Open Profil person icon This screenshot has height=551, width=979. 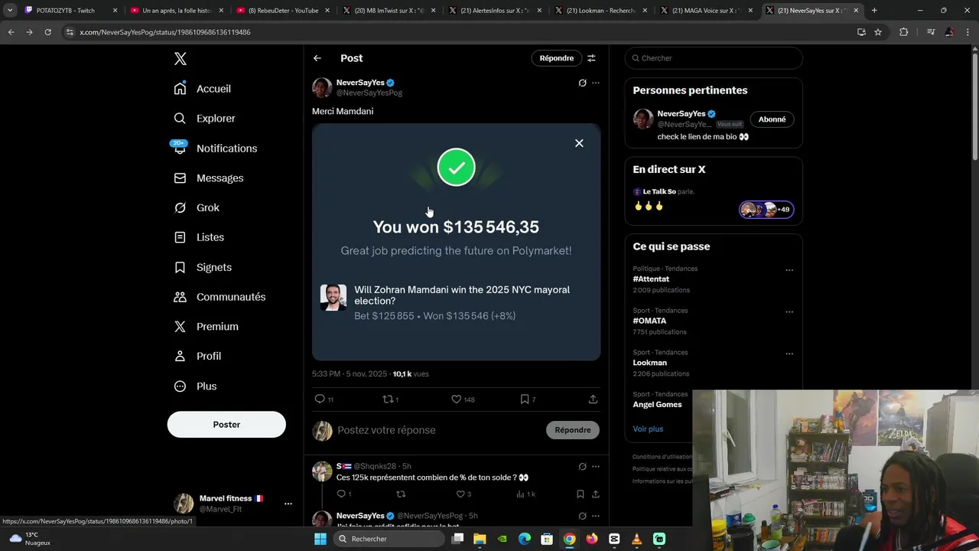(x=180, y=357)
